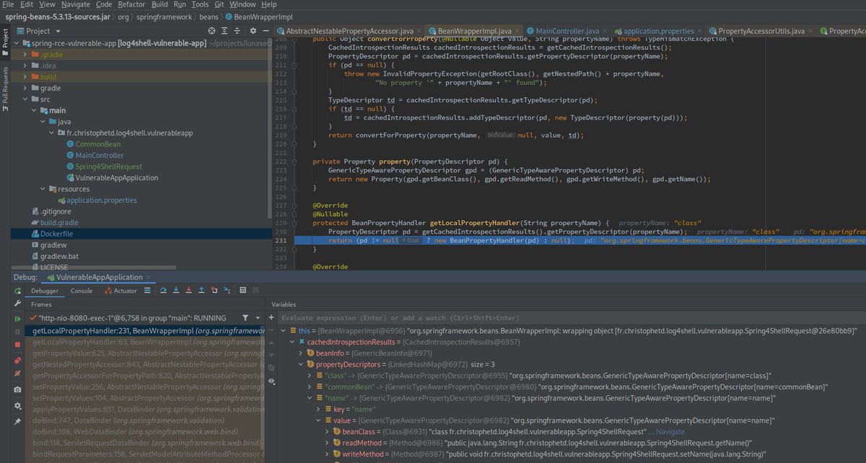Take a thread dump with camera icon
866x463 pixels.
pyautogui.click(x=17, y=389)
